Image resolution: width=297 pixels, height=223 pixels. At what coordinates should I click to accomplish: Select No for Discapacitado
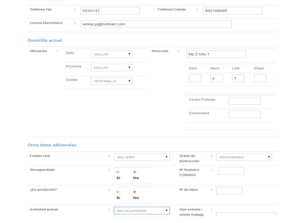[135, 172]
